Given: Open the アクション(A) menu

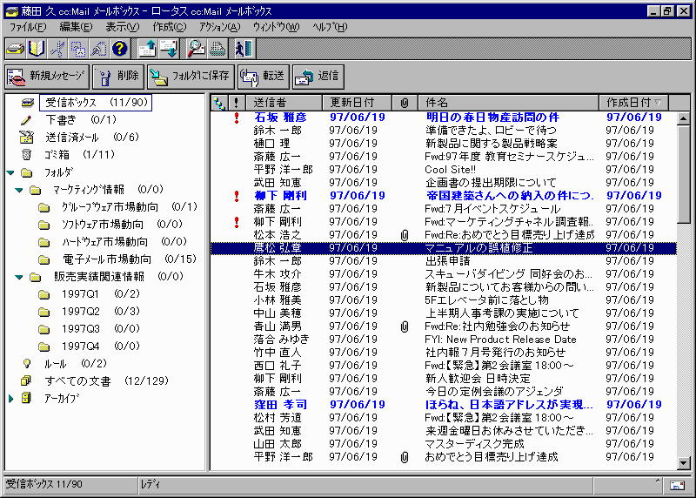Looking at the screenshot, I should click(219, 27).
